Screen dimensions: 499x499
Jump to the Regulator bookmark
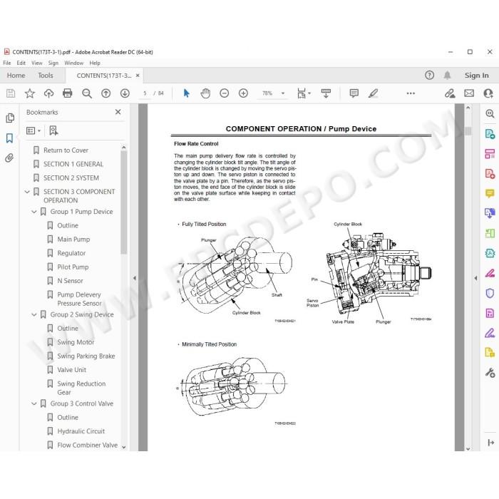point(71,253)
